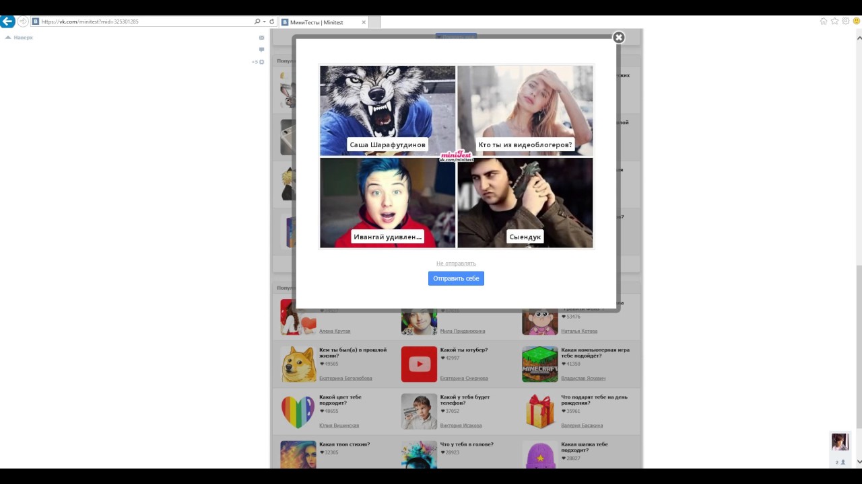Open author 'Валерия Басакина' profile link
Image resolution: width=862 pixels, height=484 pixels.
(x=582, y=426)
